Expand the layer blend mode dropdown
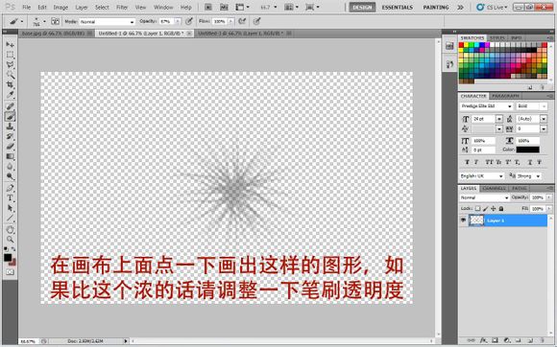The width and height of the screenshot is (557, 347). pos(484,197)
